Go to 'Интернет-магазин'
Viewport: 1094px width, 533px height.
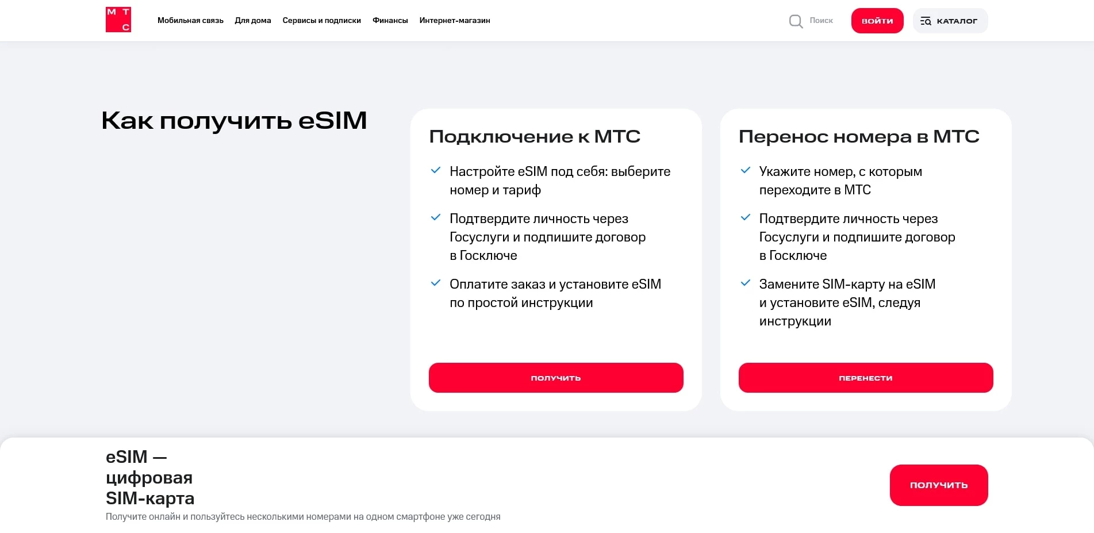[454, 20]
